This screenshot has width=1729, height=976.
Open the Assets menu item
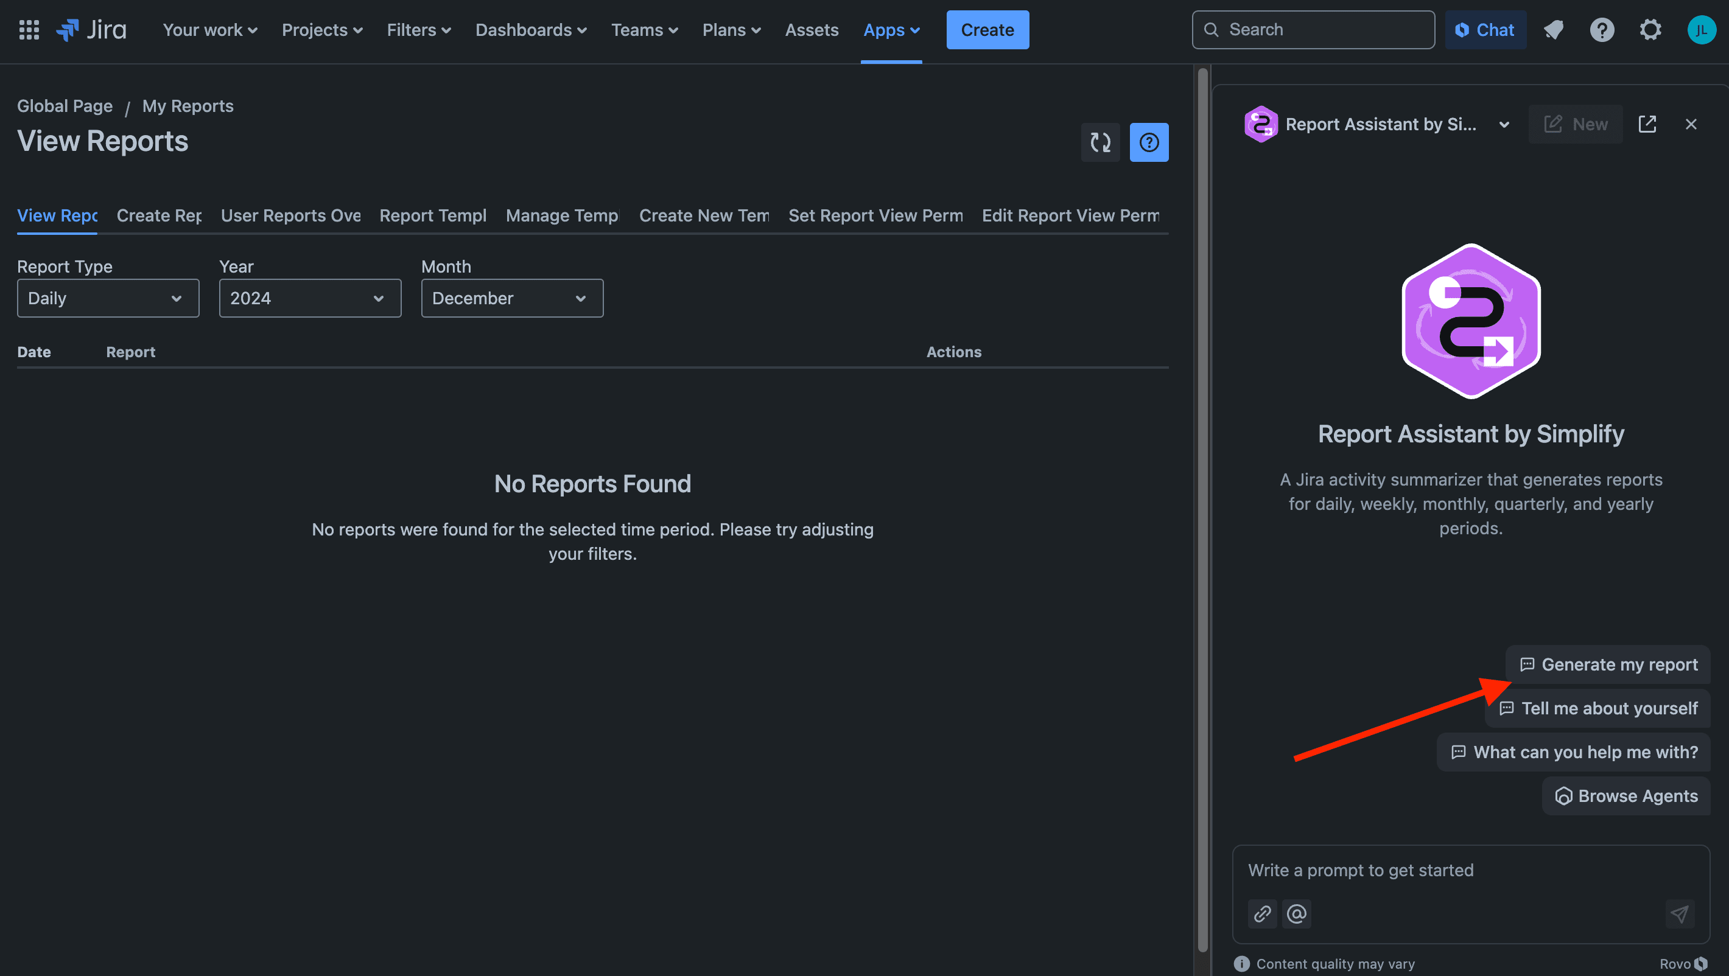812,30
